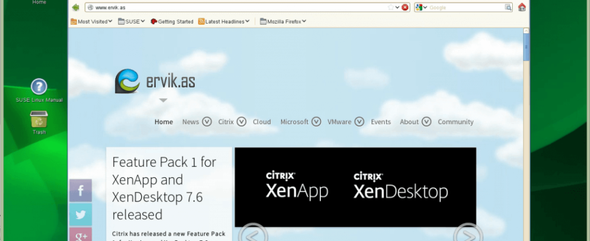
Task: Go to next slide arrow
Action: coord(468,233)
